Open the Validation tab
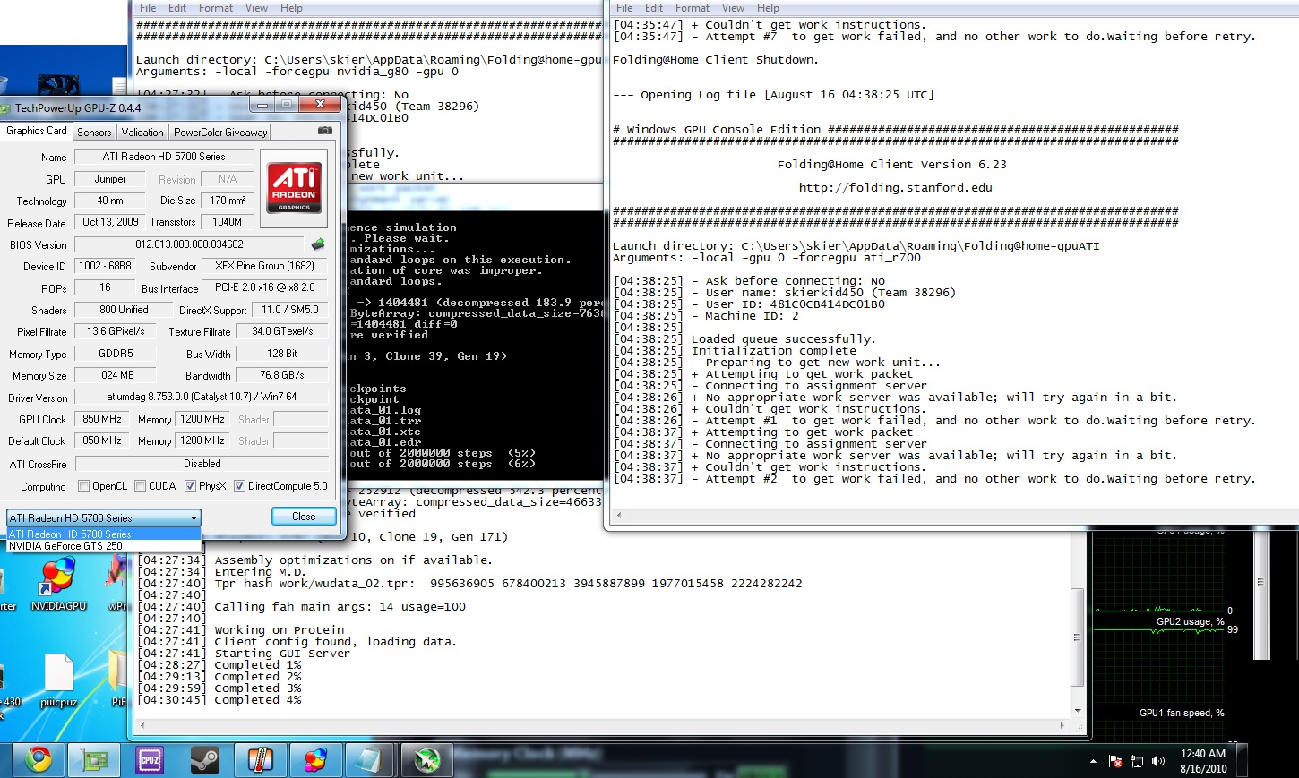Screen dimensions: 1299x778 click(142, 132)
